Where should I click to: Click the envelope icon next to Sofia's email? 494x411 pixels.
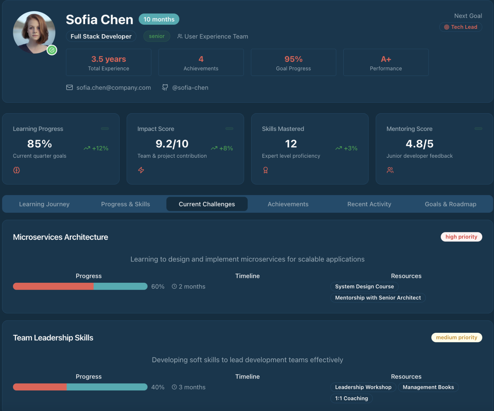pos(69,87)
